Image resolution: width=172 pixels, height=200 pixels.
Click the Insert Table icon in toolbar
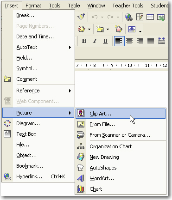click(150, 17)
